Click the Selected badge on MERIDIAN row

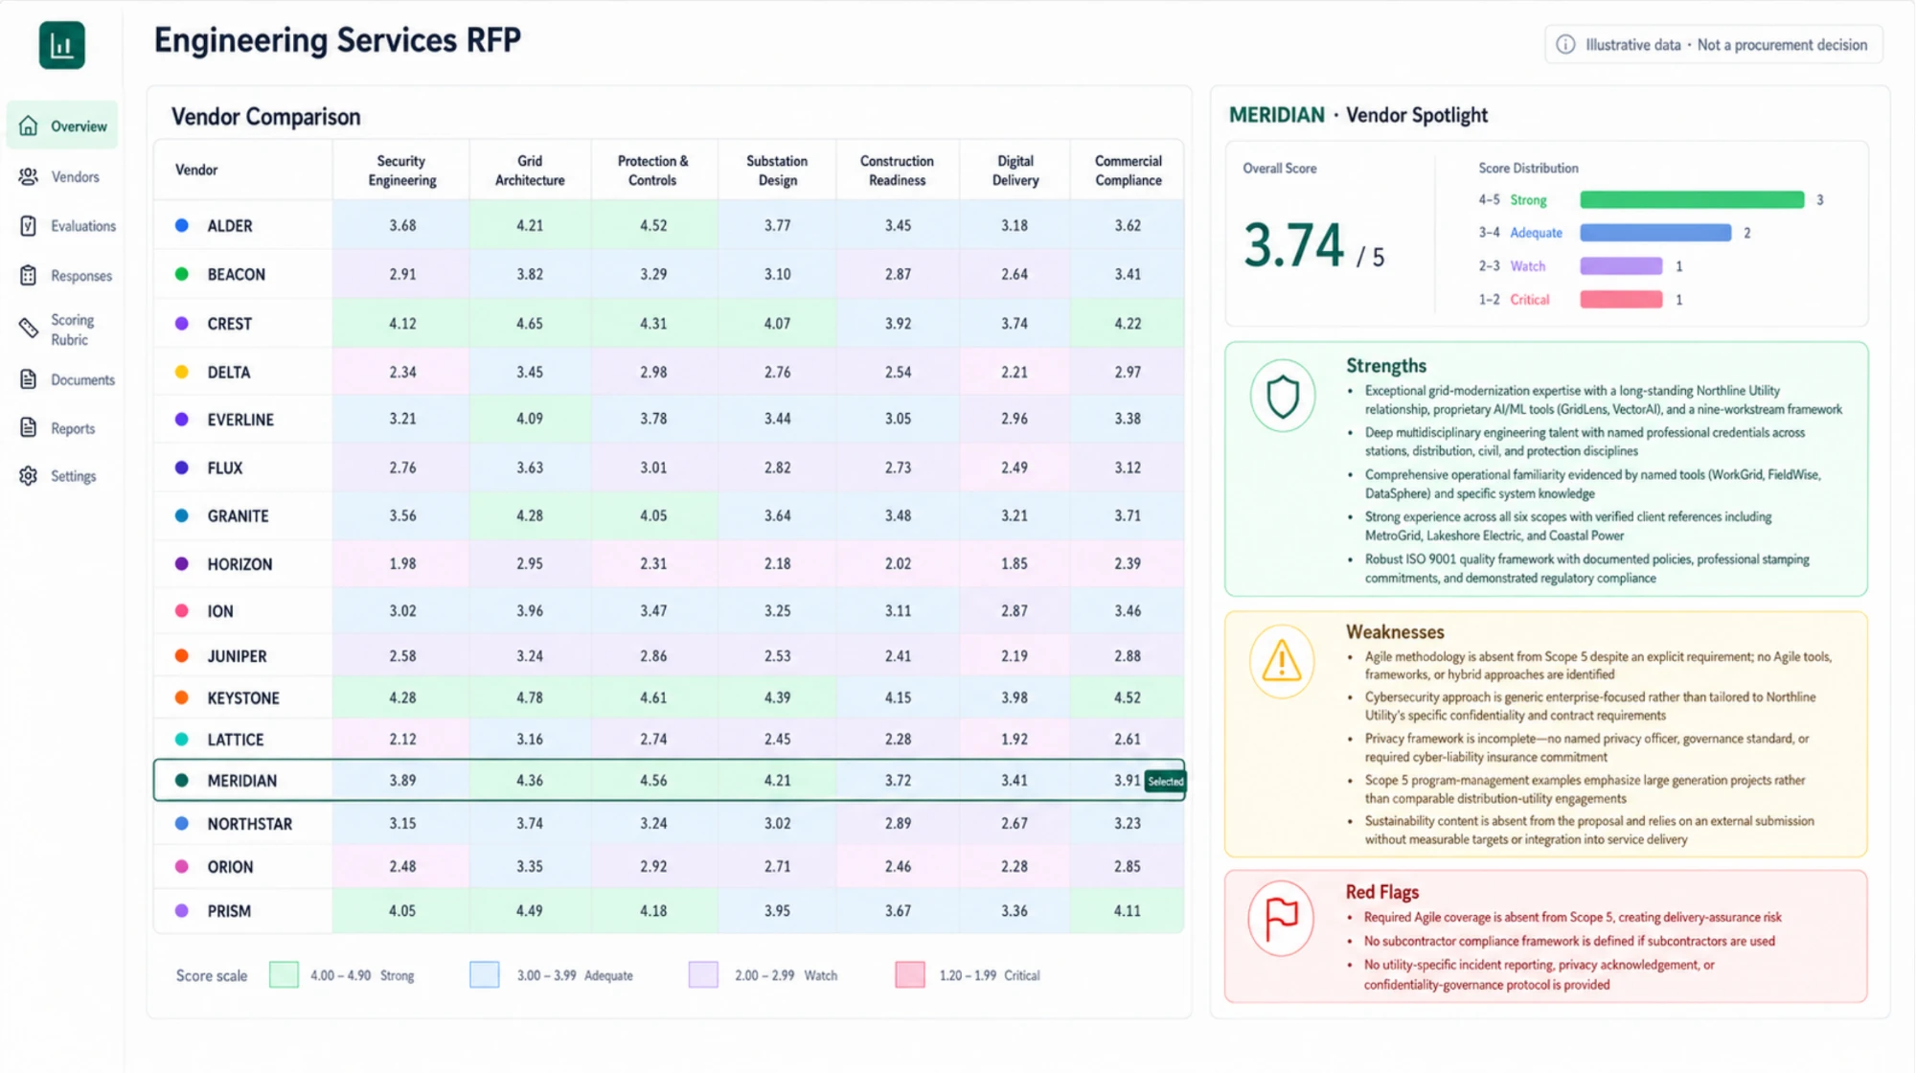[1165, 782]
